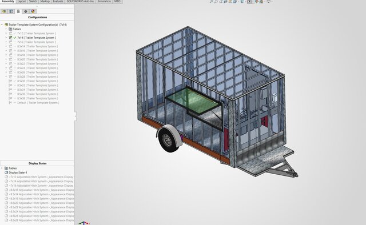Select the <7x12 Adjustable Hitch System> display state
Image resolution: width=366 pixels, height=225 pixels.
[41, 176]
